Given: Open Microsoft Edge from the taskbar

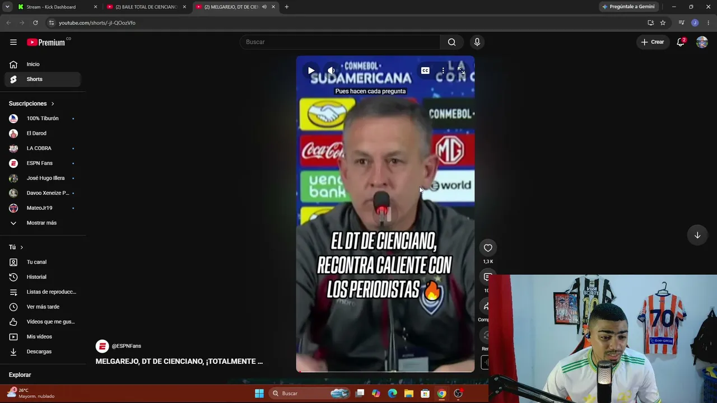Looking at the screenshot, I should pyautogui.click(x=393, y=393).
